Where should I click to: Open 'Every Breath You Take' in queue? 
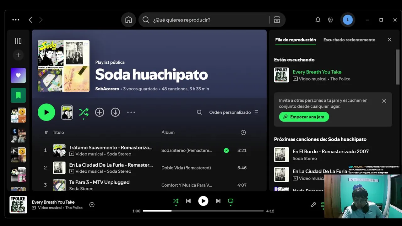[x=317, y=72]
